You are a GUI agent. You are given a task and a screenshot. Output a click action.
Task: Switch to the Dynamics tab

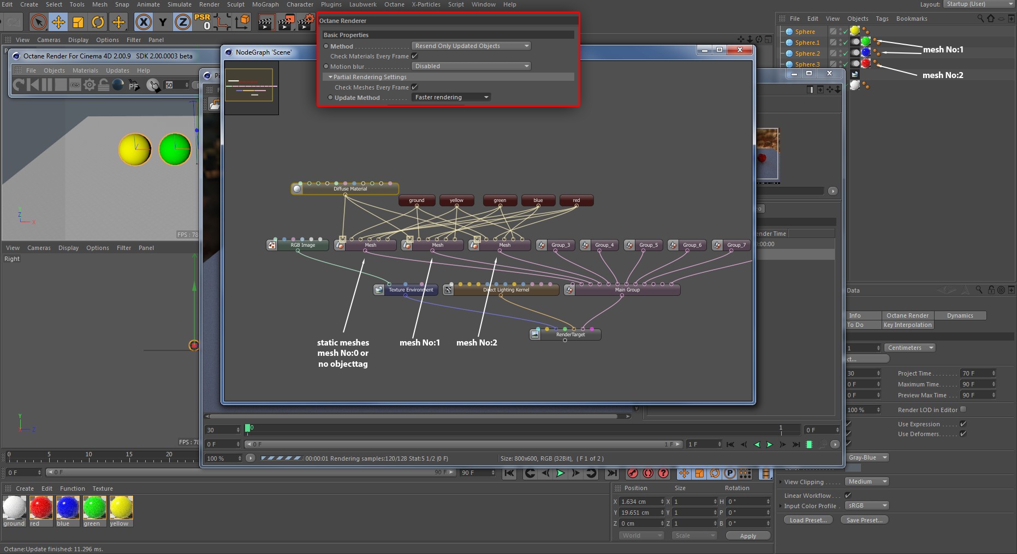pos(960,315)
